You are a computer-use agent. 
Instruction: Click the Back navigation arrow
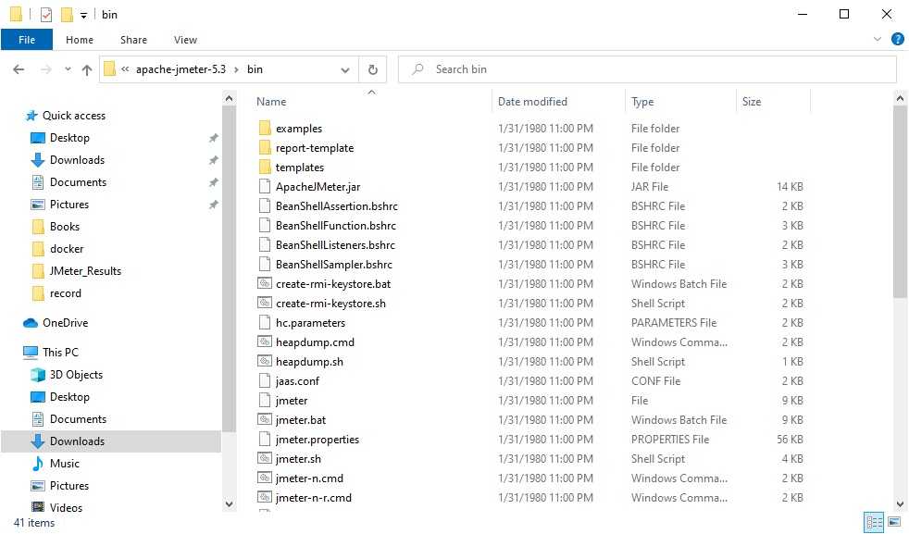click(19, 69)
